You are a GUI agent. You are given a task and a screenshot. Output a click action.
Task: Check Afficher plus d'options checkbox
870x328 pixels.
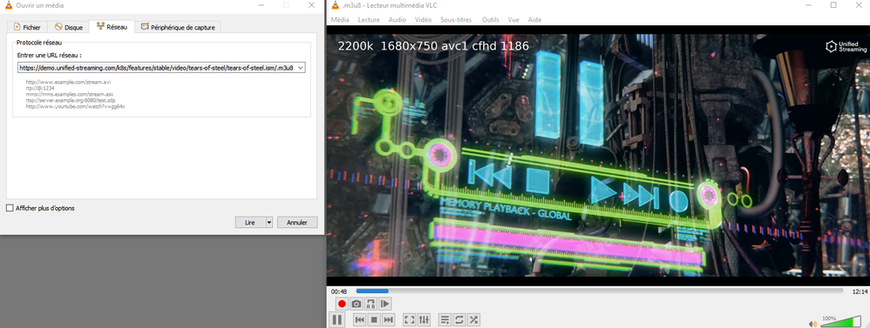click(10, 208)
